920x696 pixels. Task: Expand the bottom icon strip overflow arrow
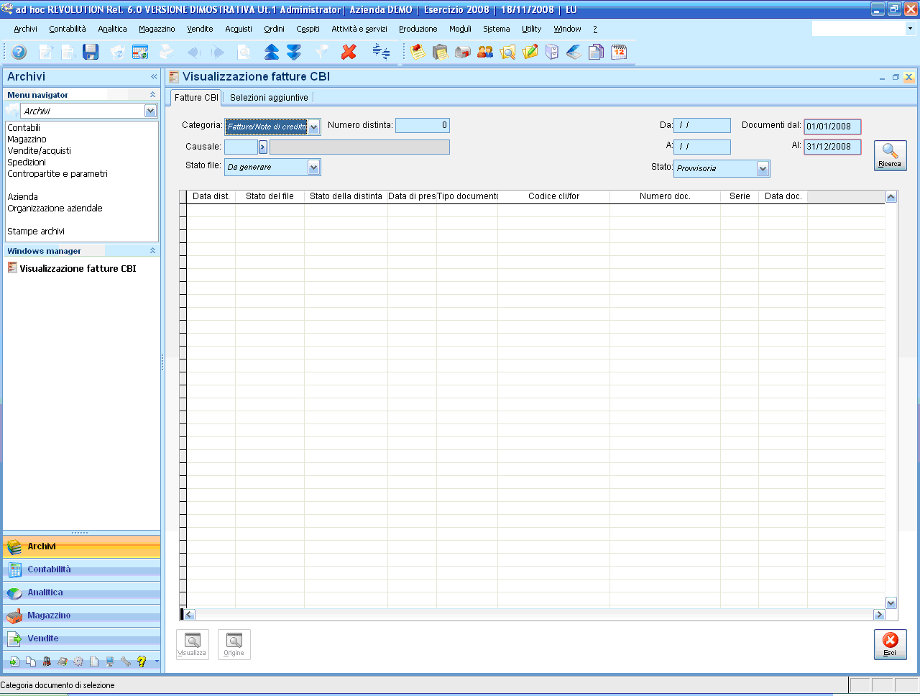click(x=157, y=661)
